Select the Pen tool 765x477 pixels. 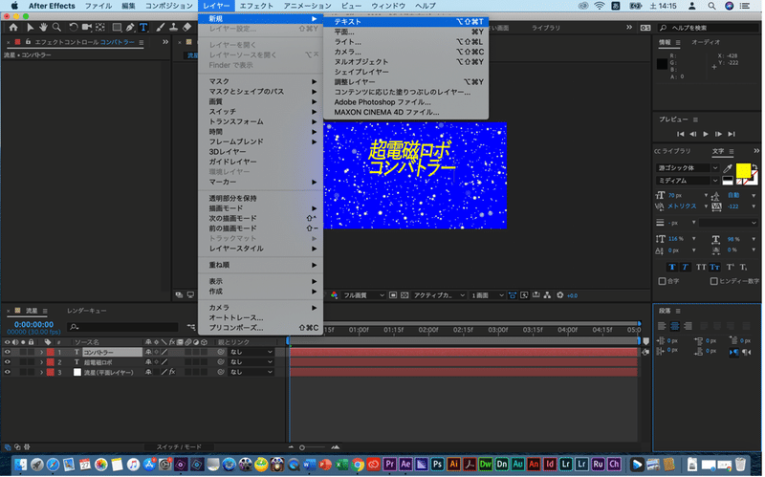(x=130, y=28)
